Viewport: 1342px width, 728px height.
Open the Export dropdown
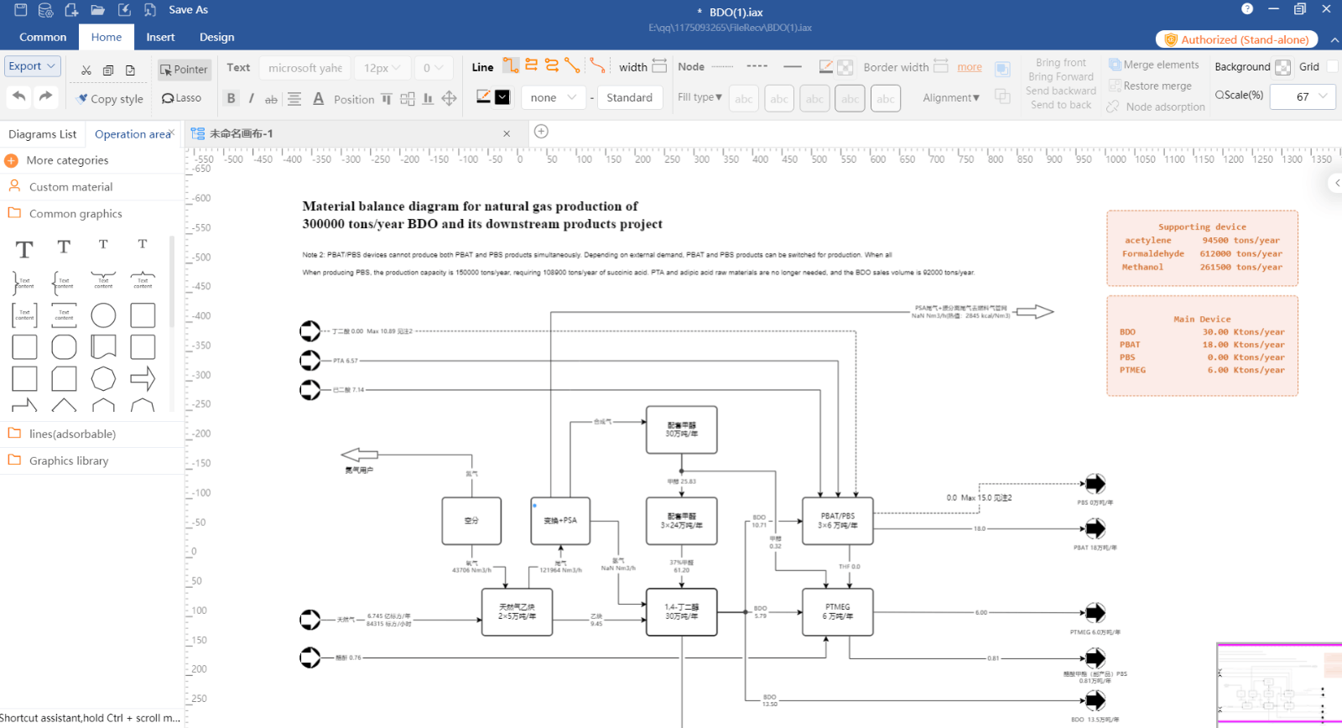click(x=32, y=66)
